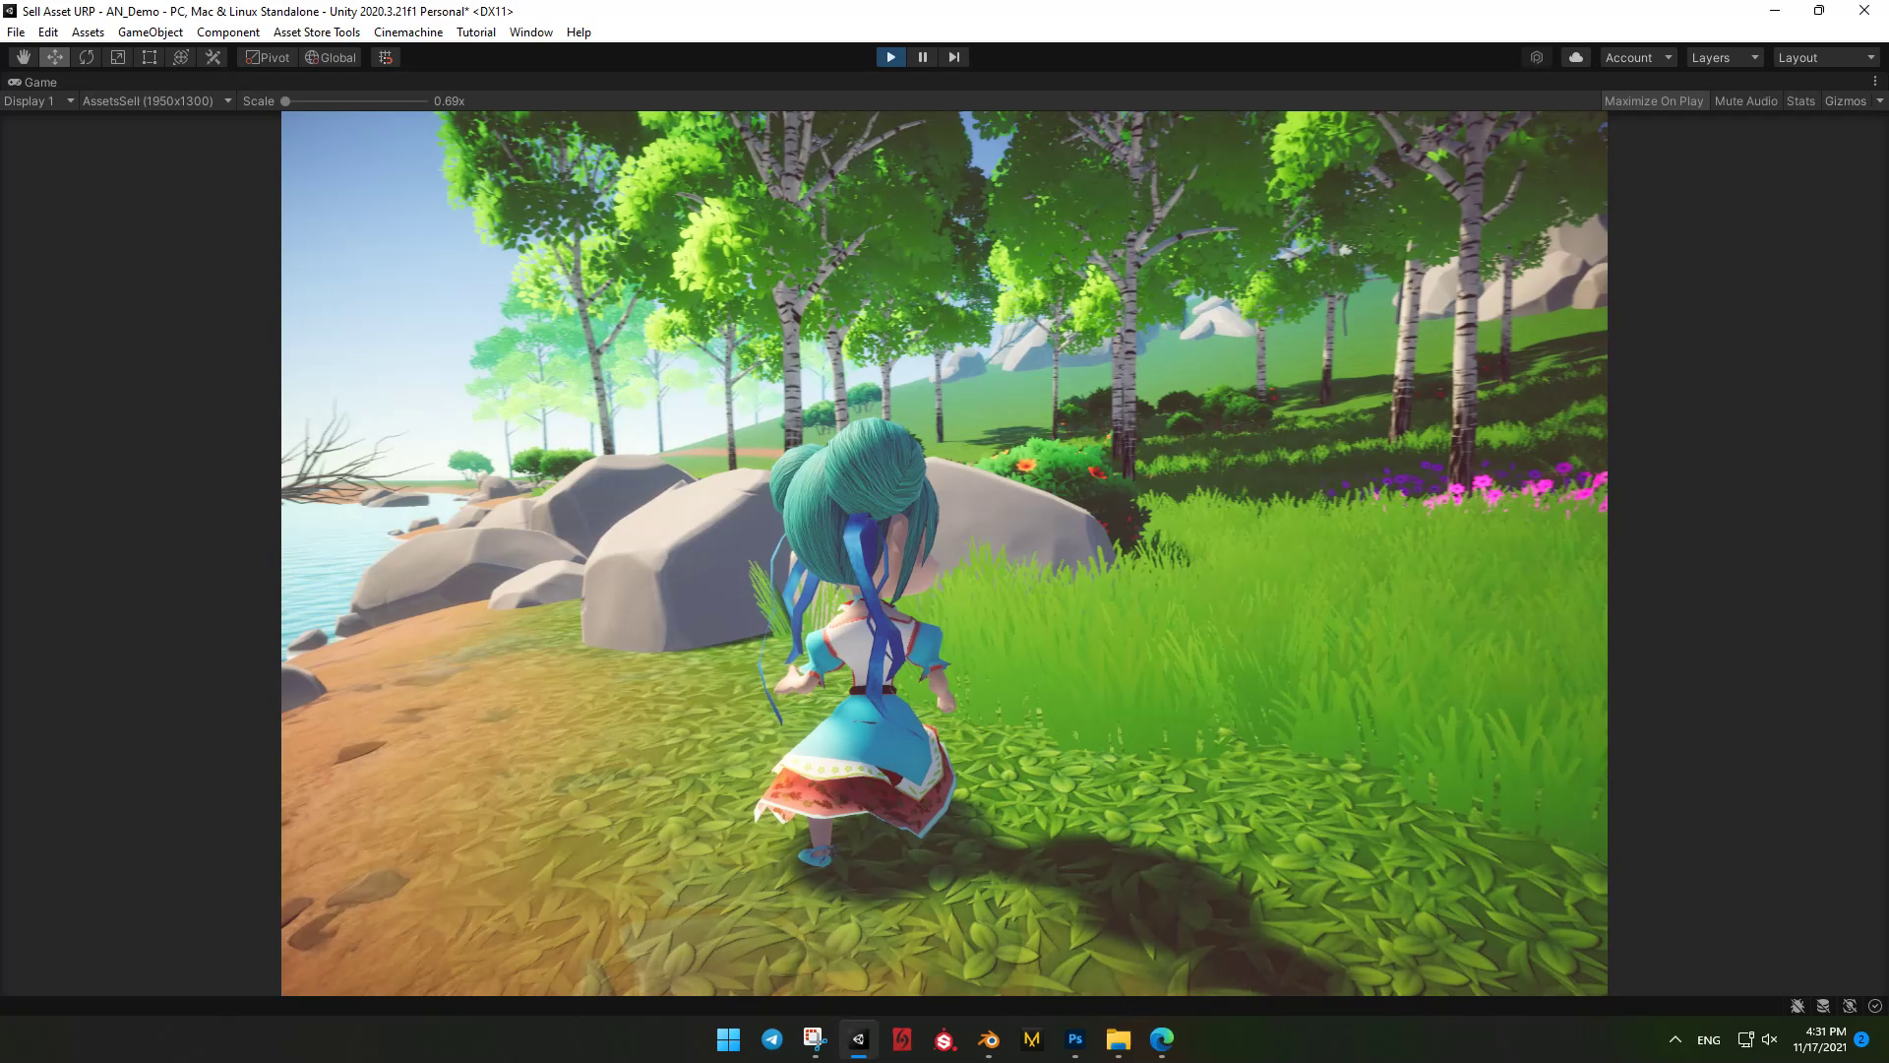This screenshot has height=1063, width=1889.
Task: Open Photoshop from the taskbar
Action: tap(1075, 1039)
